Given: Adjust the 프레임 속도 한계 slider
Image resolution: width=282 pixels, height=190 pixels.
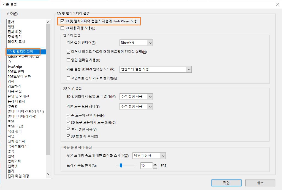Looking at the screenshot, I should tap(120, 165).
